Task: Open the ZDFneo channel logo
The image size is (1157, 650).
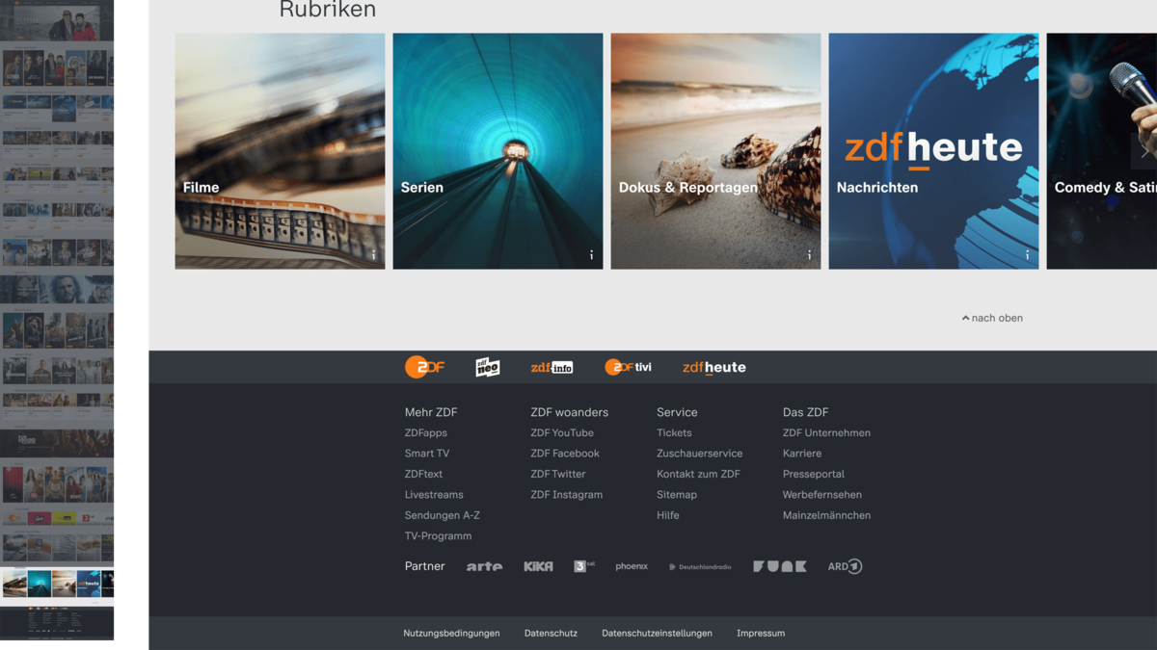Action: click(x=487, y=367)
